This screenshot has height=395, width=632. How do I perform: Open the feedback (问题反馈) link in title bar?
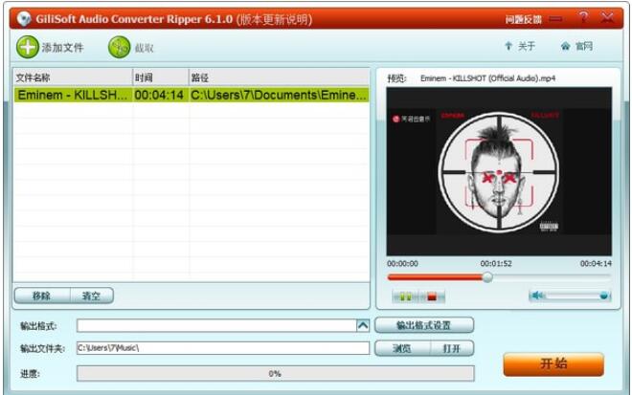coord(524,19)
